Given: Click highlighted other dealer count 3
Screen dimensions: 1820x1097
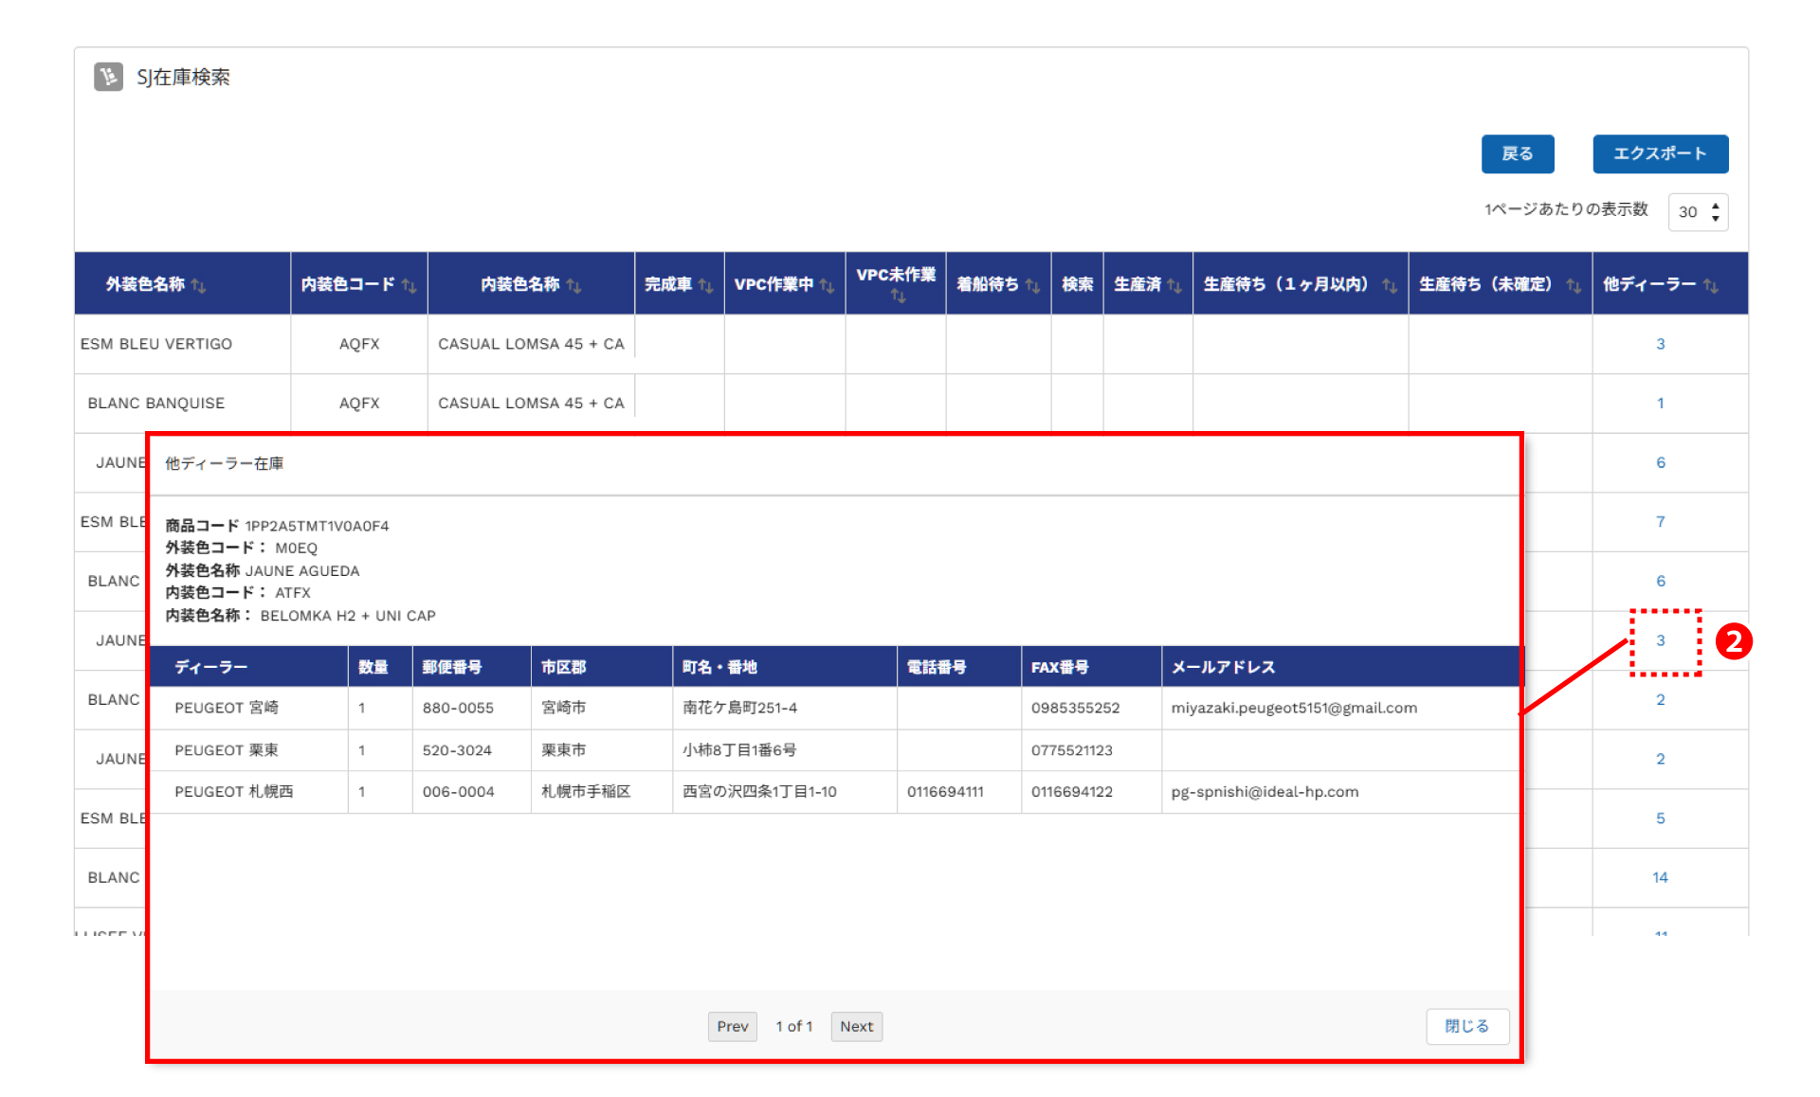Looking at the screenshot, I should pyautogui.click(x=1660, y=640).
